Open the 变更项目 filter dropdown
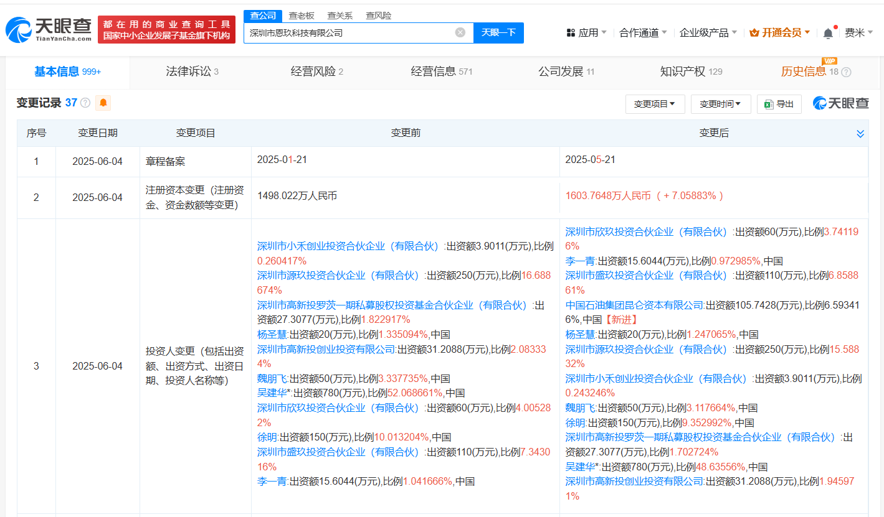 tap(655, 104)
